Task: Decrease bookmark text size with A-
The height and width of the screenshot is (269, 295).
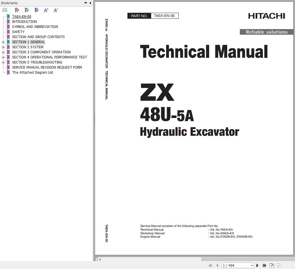Action: click(x=56, y=10)
